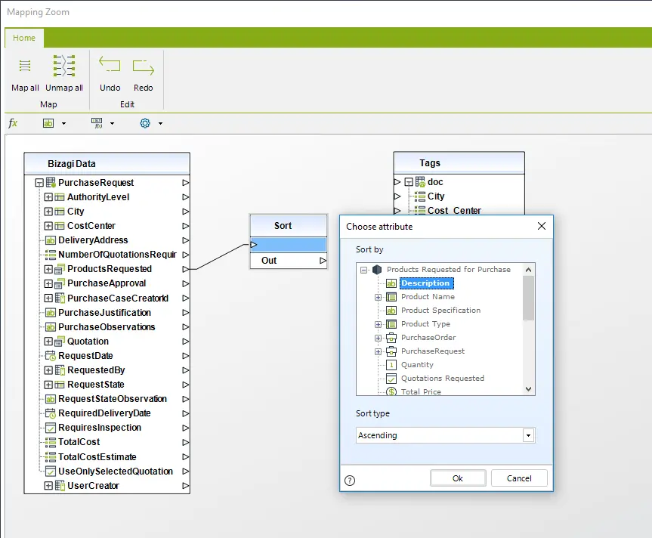Select the Description attribute
The width and height of the screenshot is (652, 538).
point(426,283)
